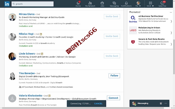Viewport: 175px width, 109px height.
Task: Expand the Work apps grid dropdown
Action: [150, 4]
